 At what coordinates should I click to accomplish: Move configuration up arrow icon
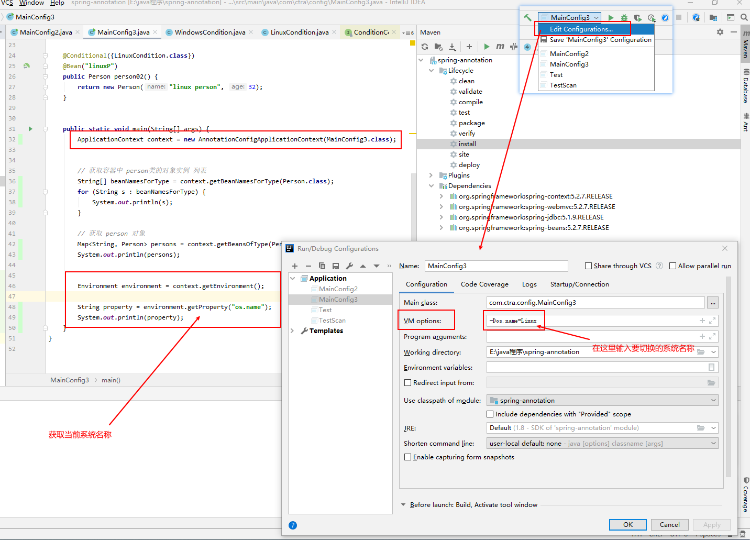pyautogui.click(x=363, y=266)
